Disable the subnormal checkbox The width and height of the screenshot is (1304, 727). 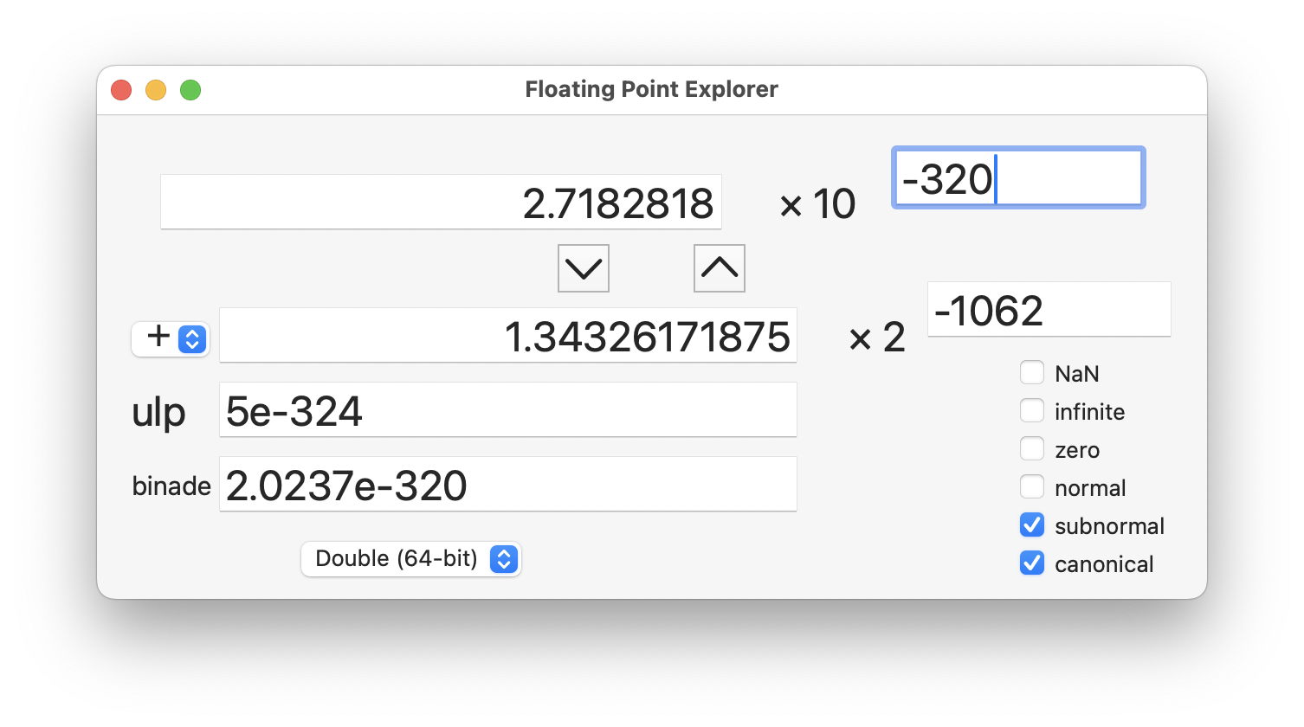(x=1032, y=524)
